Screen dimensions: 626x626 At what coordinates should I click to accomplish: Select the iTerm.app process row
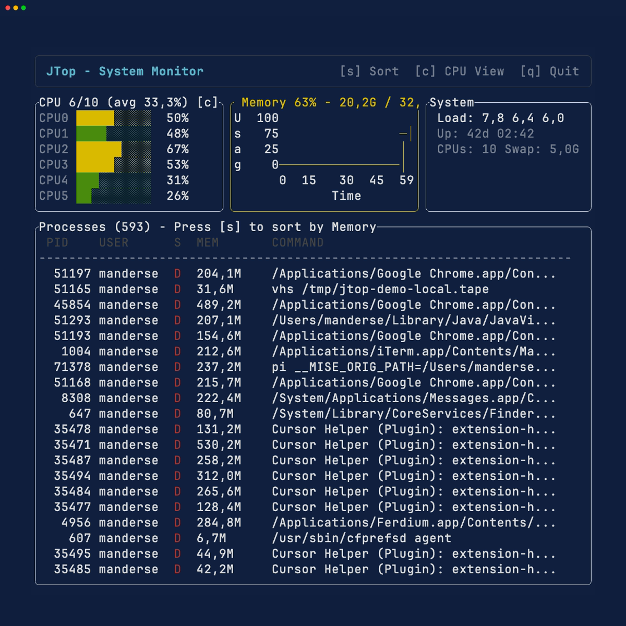(x=305, y=352)
